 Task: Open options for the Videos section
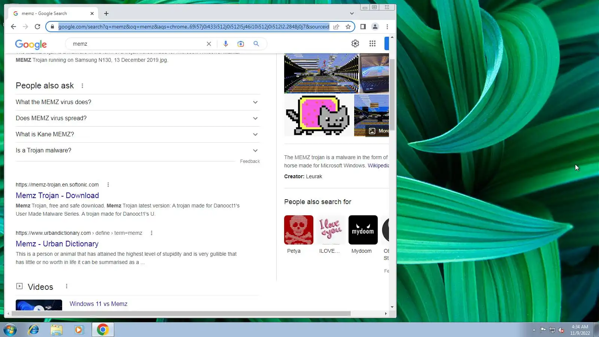point(67,286)
